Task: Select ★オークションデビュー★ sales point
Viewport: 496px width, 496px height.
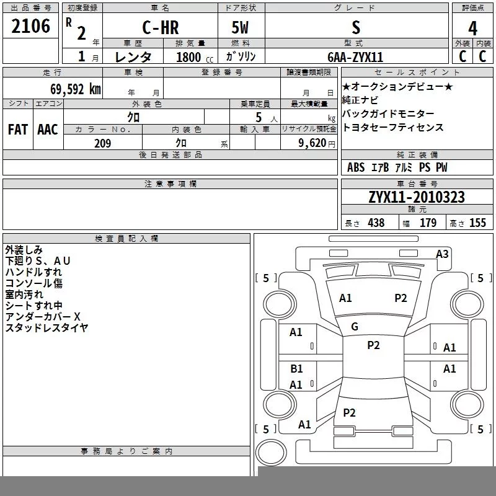Action: point(397,86)
